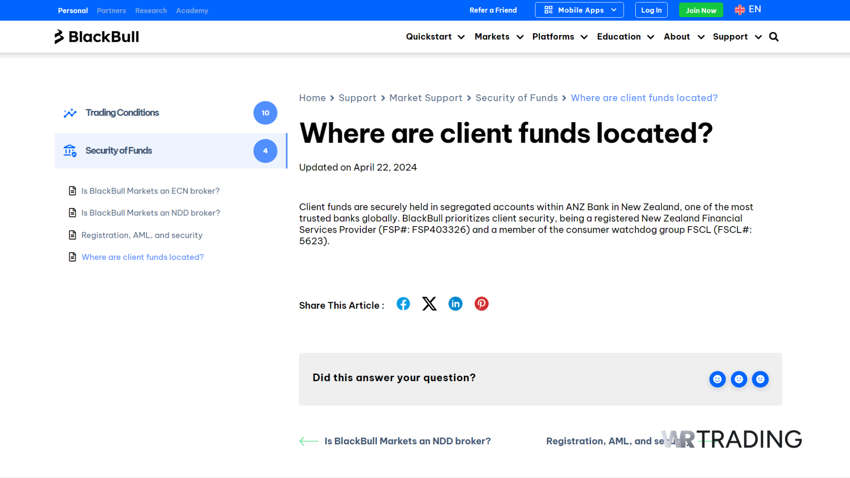Image resolution: width=850 pixels, height=478 pixels.
Task: Click the Trading Conditions chart icon
Action: [70, 113]
